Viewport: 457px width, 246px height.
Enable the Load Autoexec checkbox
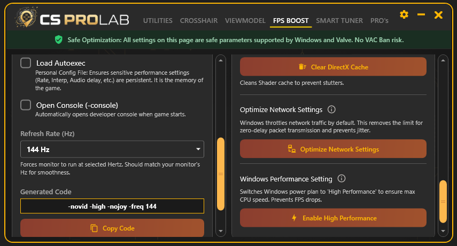click(x=26, y=63)
